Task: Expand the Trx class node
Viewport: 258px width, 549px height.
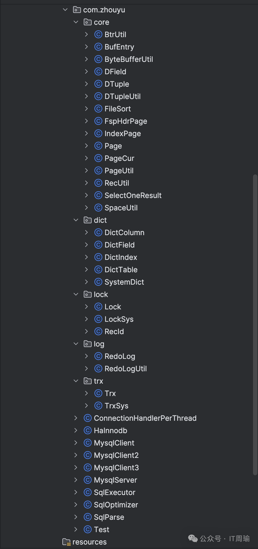Action: [x=86, y=393]
